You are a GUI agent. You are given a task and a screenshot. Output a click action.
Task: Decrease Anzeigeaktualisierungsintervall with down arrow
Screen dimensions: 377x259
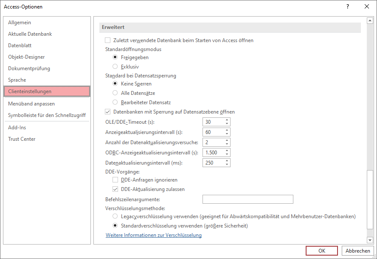pos(227,134)
